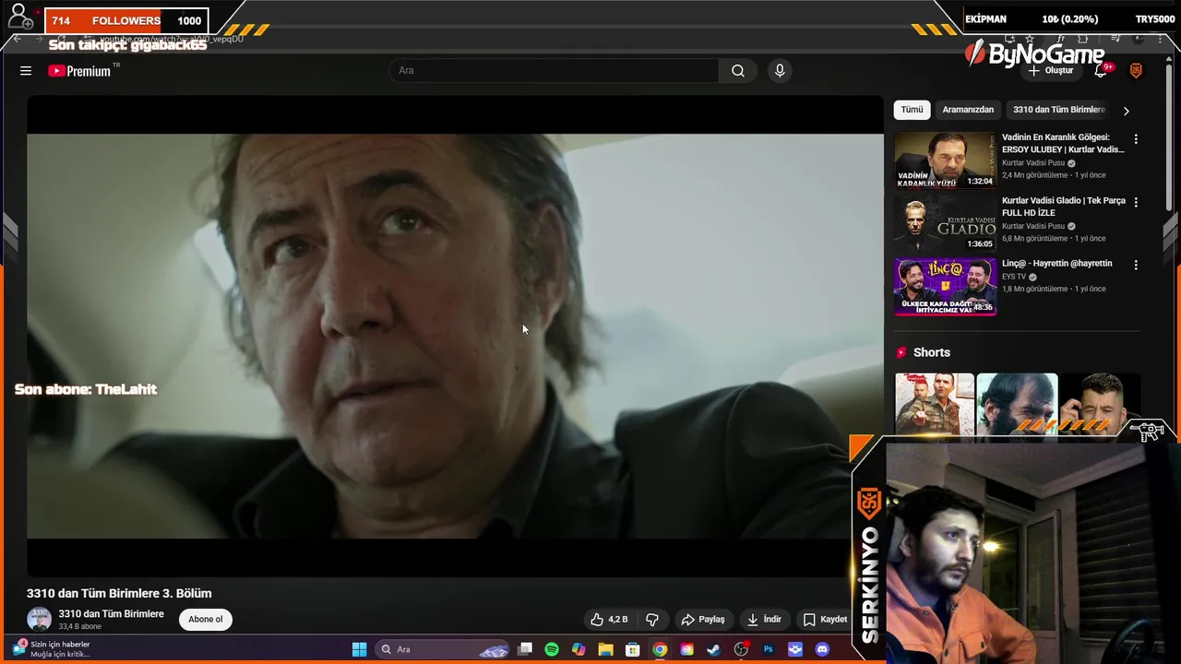Select the Tümü filter chip
The height and width of the screenshot is (664, 1181).
point(912,110)
